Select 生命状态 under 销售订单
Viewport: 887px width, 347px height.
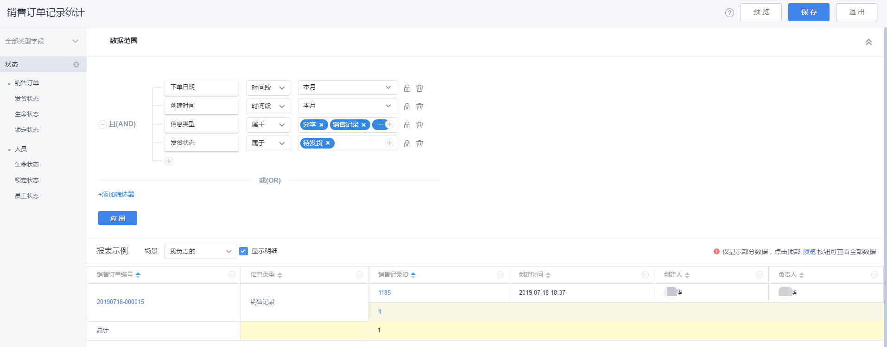[x=27, y=114]
